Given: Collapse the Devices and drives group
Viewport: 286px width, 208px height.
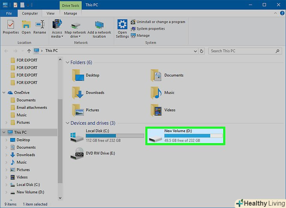Looking at the screenshot, I should click(67, 123).
